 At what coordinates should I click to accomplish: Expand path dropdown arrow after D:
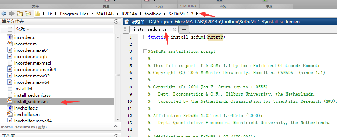tap(56, 14)
